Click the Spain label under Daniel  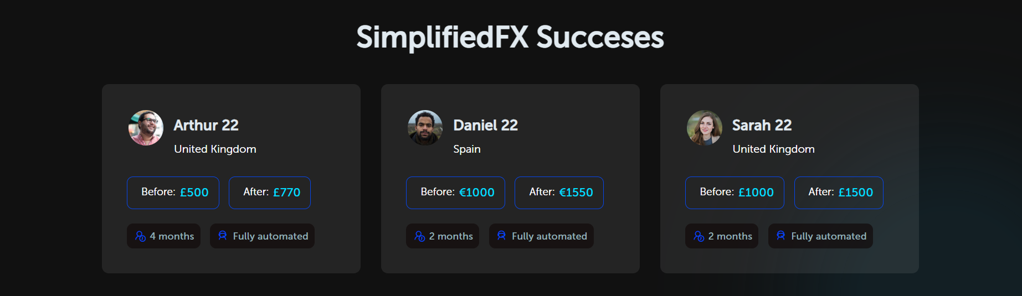point(467,149)
